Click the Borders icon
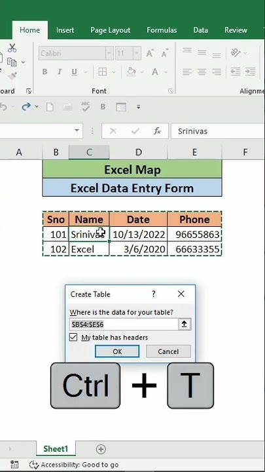 103,71
